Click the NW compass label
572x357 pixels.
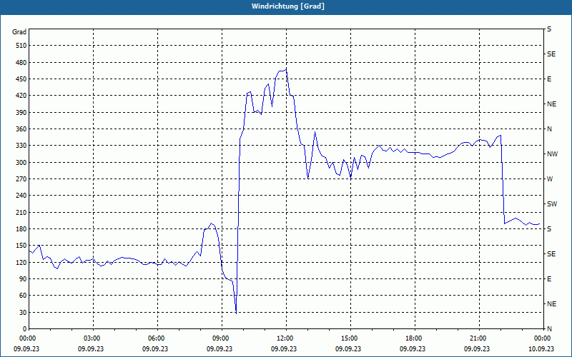(552, 154)
